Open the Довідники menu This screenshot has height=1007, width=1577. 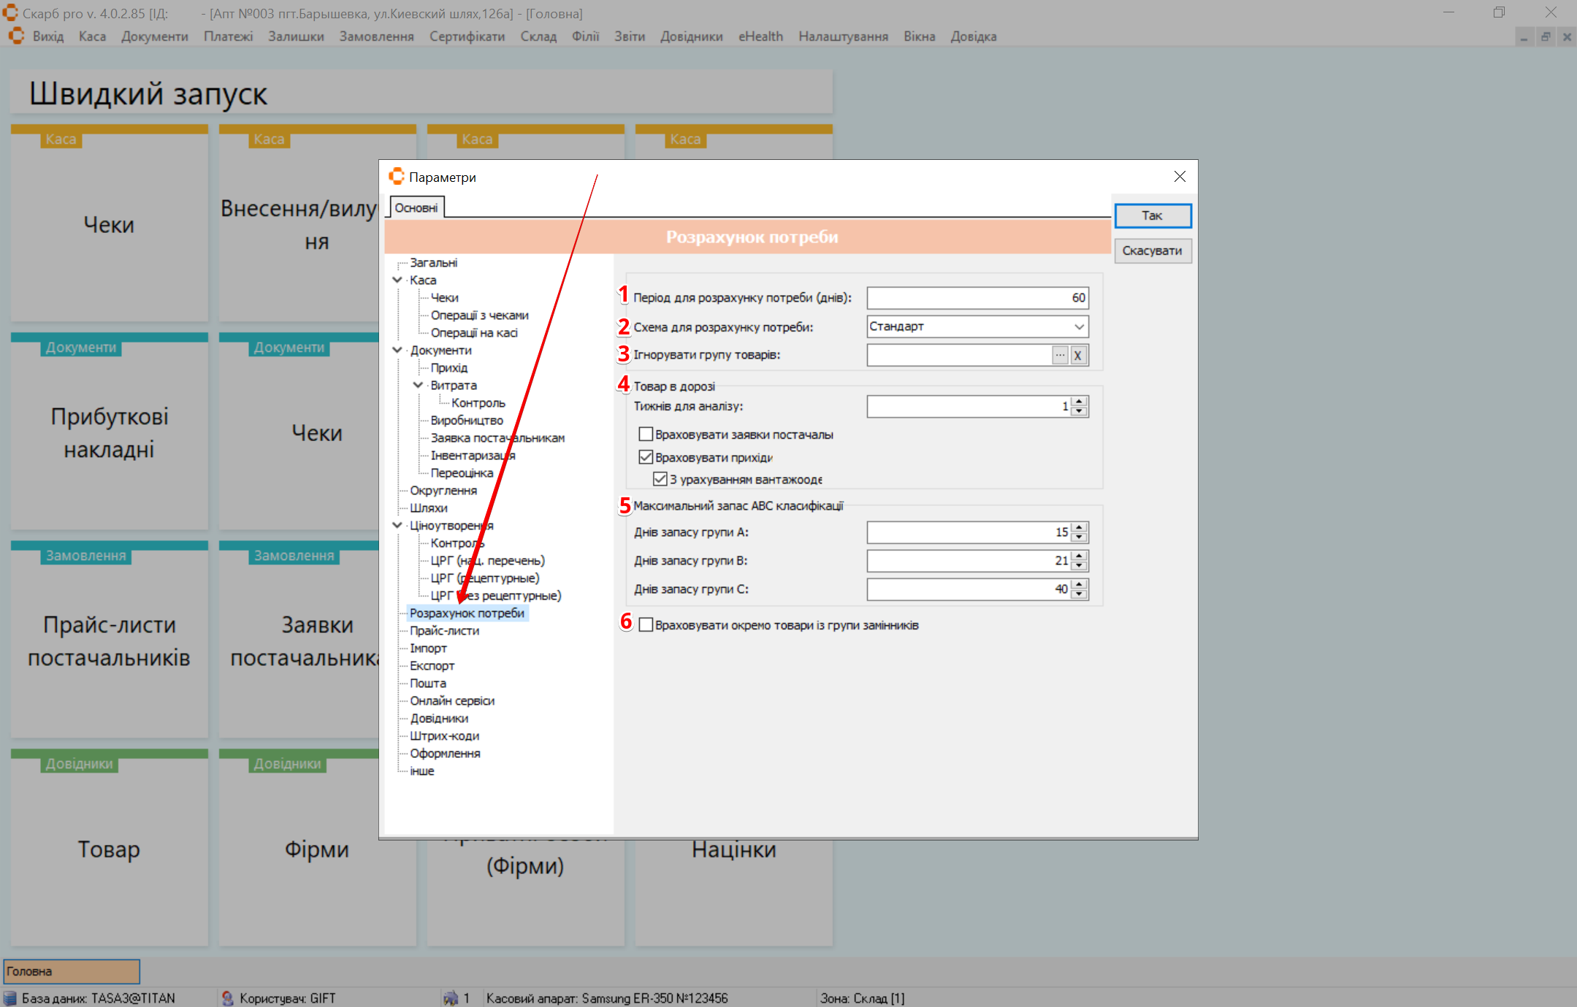(x=690, y=37)
